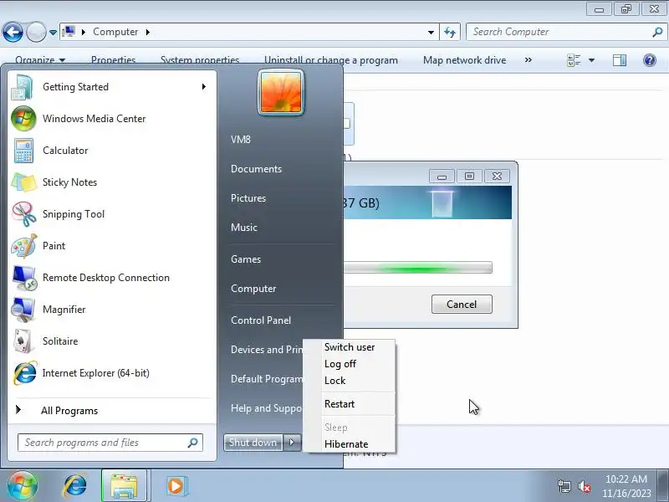Click the arrow next to Shut down

292,443
